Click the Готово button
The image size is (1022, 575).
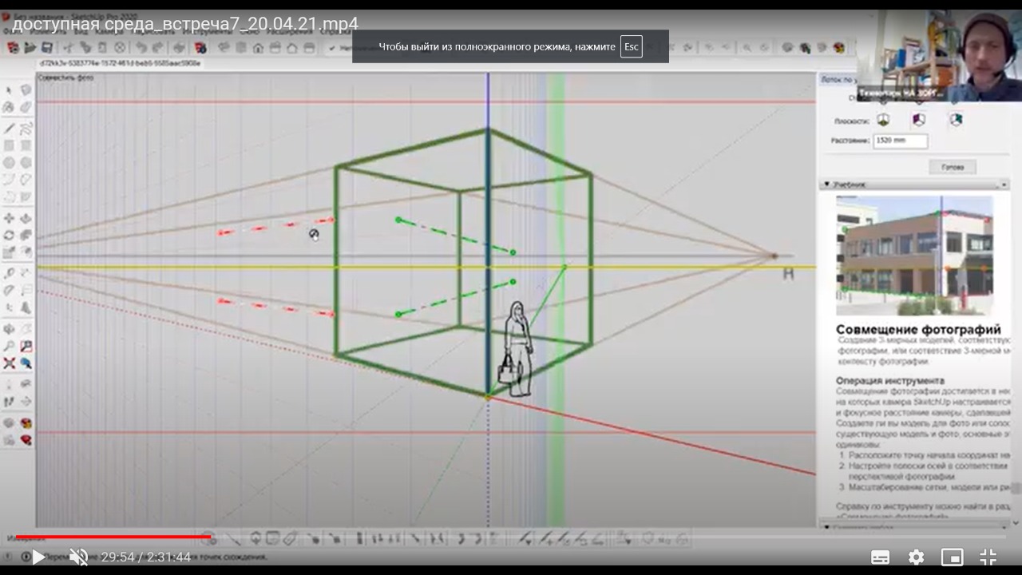coord(952,167)
